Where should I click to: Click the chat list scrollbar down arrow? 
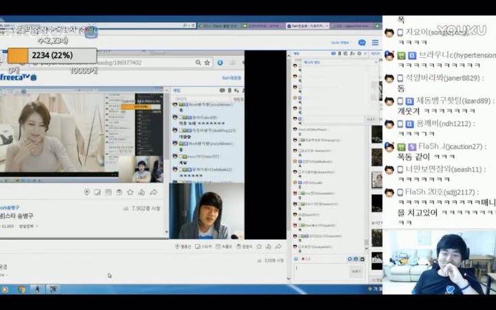click(366, 249)
